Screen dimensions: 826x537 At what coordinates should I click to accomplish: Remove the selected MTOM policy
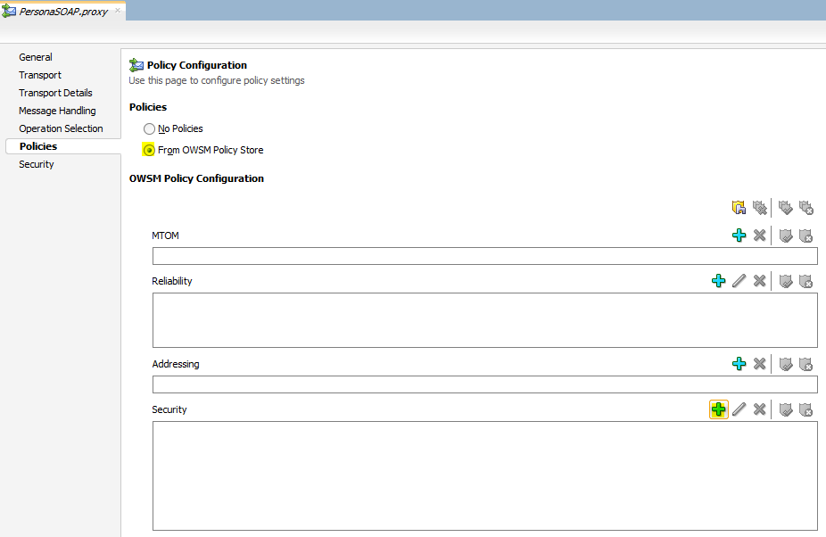pos(760,235)
